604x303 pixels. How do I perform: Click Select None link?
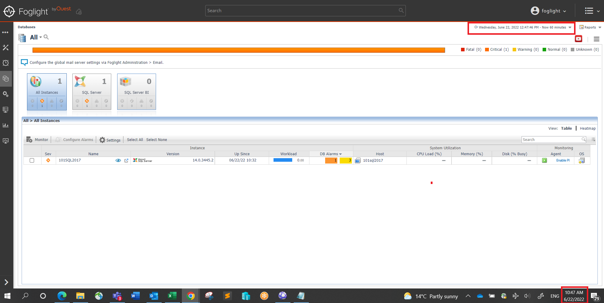(157, 140)
